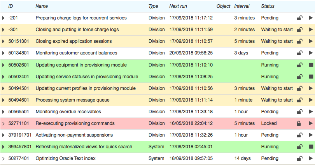Select 'Preparing charge logs for recurrent services'
The height and width of the screenshot is (165, 315).
(81, 18)
